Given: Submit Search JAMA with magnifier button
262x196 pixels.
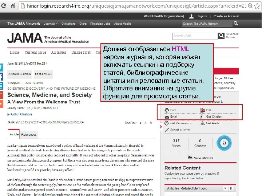Looking at the screenshot, I should [221, 36].
